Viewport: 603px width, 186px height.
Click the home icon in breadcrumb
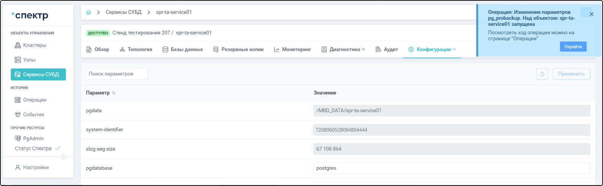89,13
